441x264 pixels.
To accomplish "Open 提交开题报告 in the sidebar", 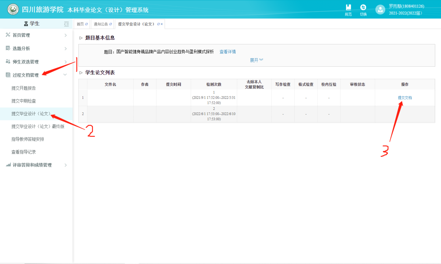I will [24, 88].
